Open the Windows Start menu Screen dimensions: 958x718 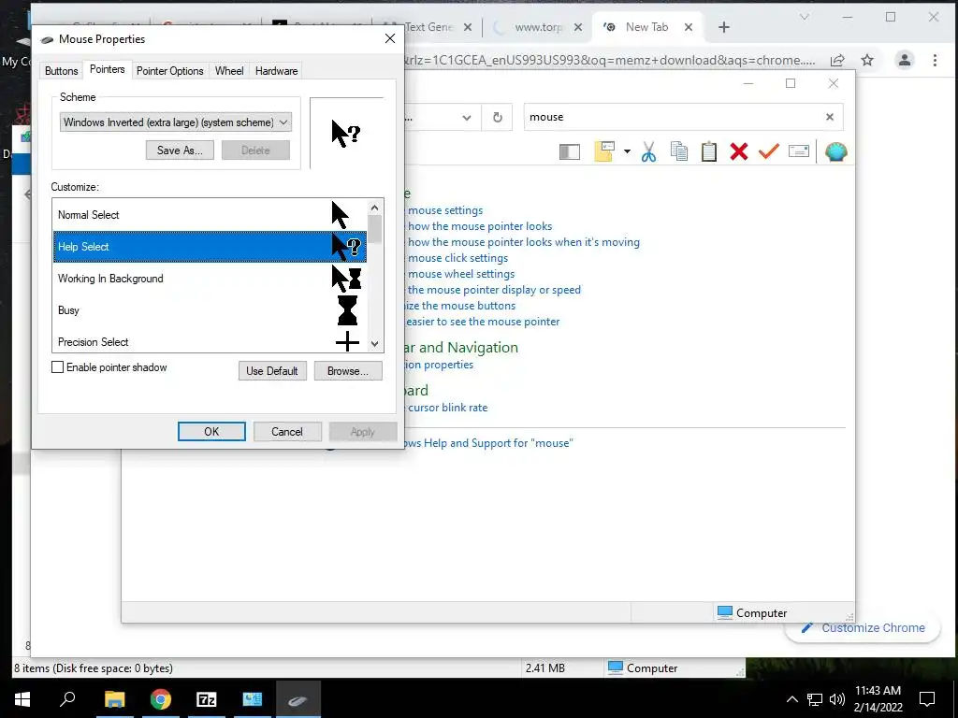tap(22, 699)
